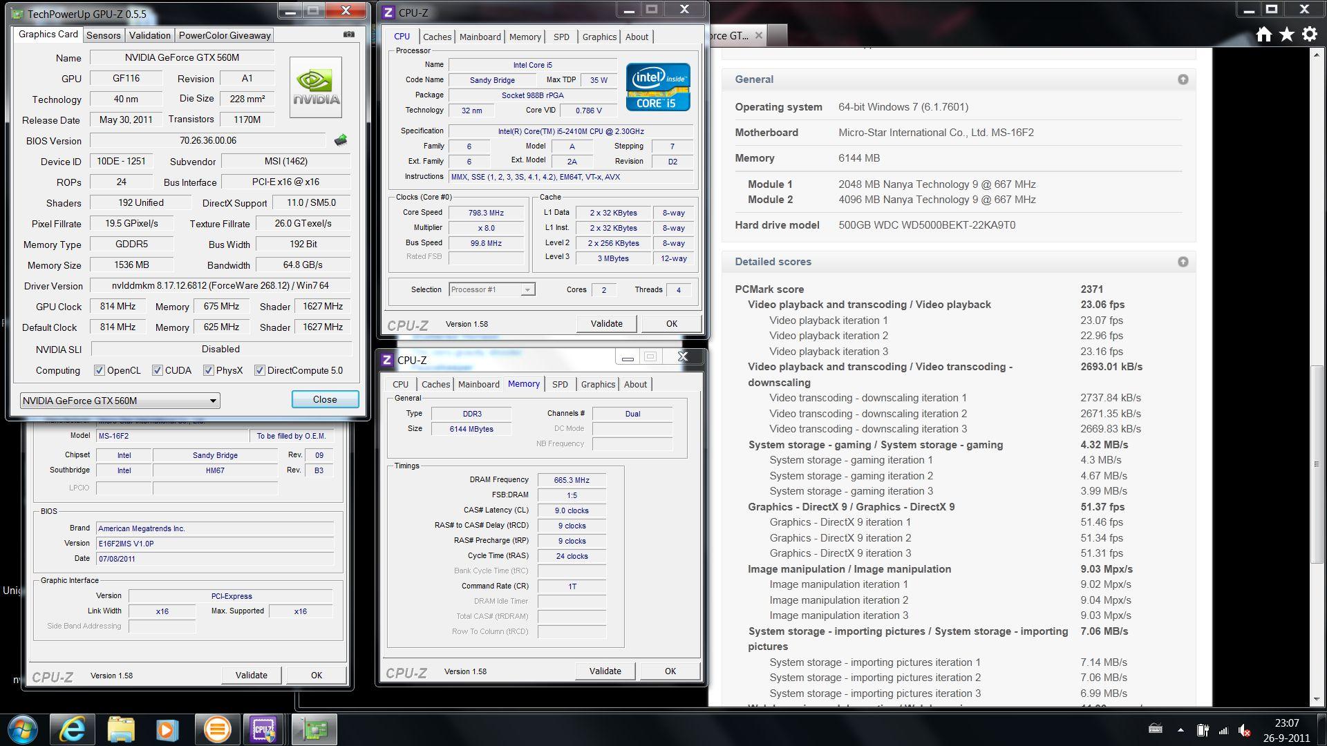Click the scrollbar down arrow in browser

(x=1317, y=699)
